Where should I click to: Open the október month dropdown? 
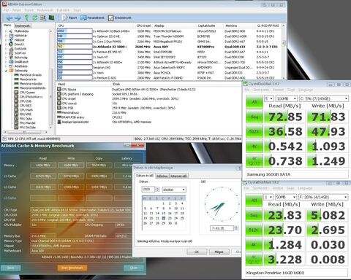click(173, 190)
